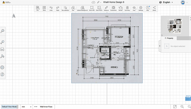Change the mm unit dropdown

(x=26, y=107)
